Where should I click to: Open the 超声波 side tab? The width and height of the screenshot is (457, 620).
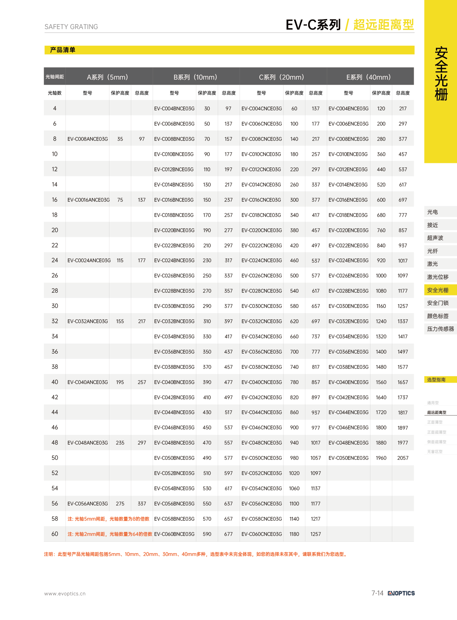point(440,238)
